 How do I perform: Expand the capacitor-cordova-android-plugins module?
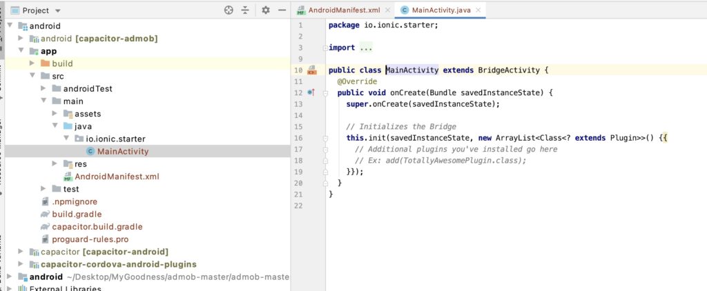tap(21, 264)
